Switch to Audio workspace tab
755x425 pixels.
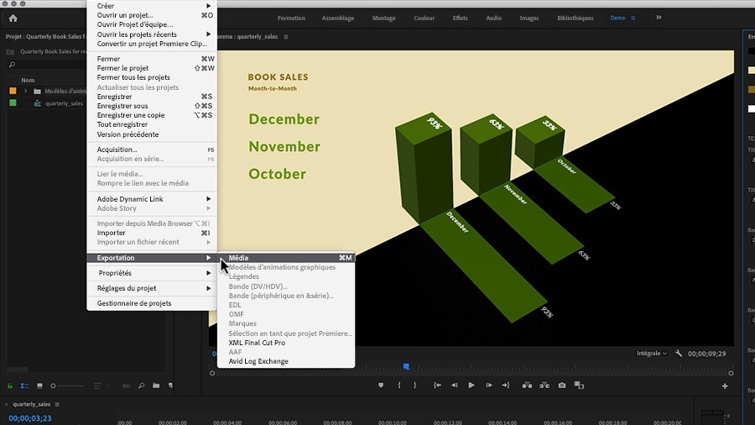[493, 18]
